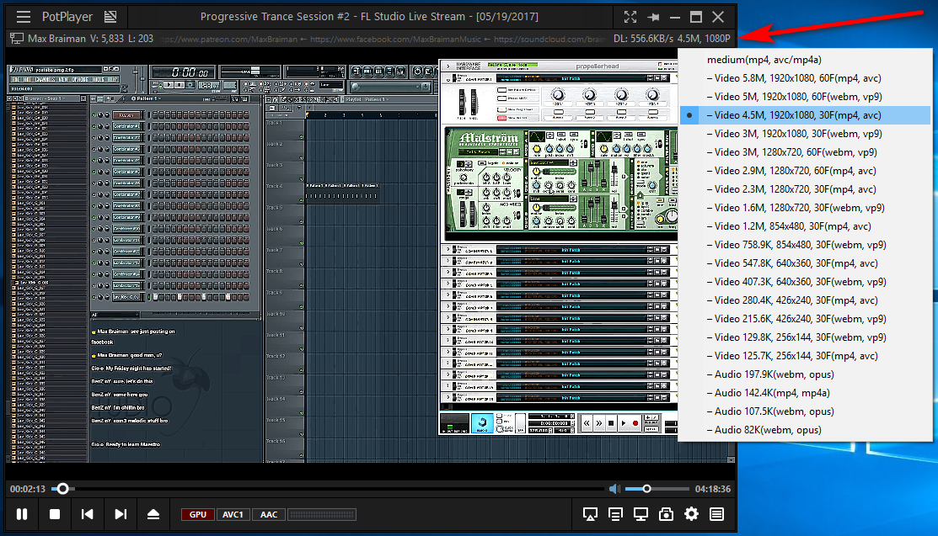Adjust the volume slider knob
Image resolution: width=938 pixels, height=536 pixels.
(x=646, y=489)
